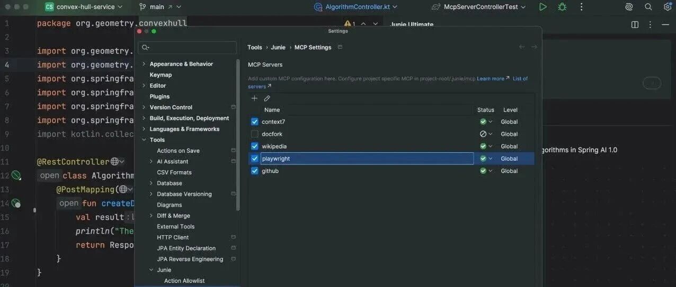Image resolution: width=676 pixels, height=287 pixels.
Task: Expand Appearance & Behavior settings
Action: click(x=144, y=64)
